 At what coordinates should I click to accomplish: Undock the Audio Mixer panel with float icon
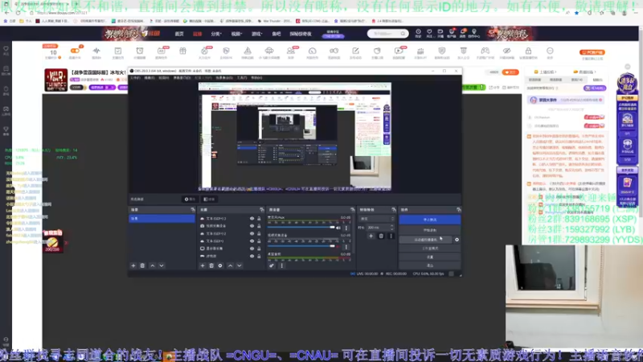(352, 210)
